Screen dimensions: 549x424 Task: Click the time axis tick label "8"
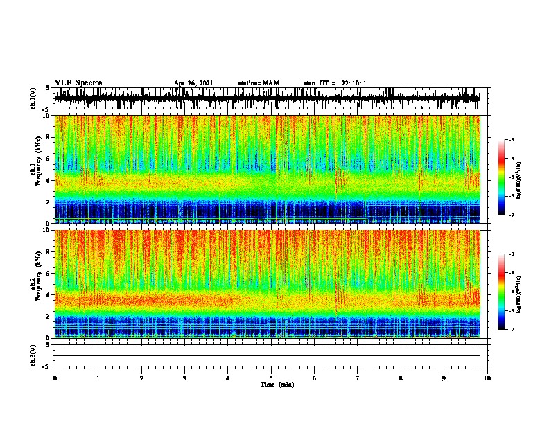[x=401, y=378]
